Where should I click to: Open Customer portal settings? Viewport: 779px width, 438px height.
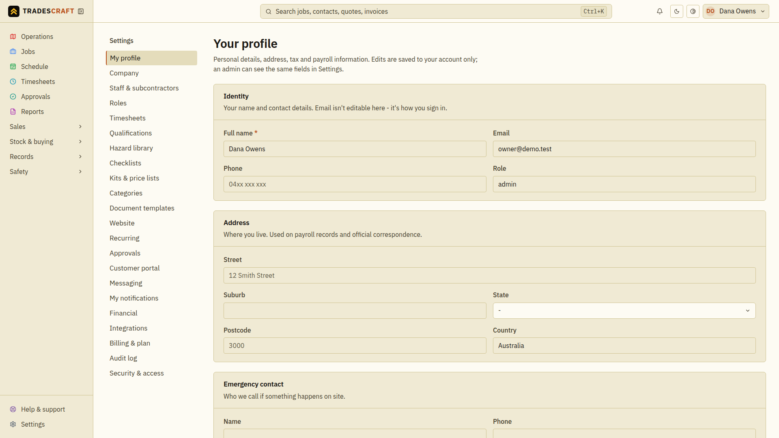click(151, 268)
